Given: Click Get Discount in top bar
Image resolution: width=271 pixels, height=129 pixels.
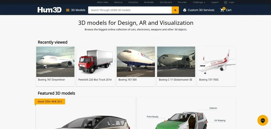Looking at the screenshot, I should 166,2.
